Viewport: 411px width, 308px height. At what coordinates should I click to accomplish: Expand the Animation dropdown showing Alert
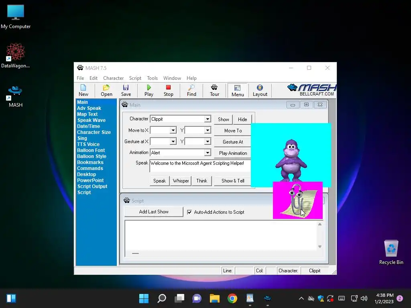(208, 153)
